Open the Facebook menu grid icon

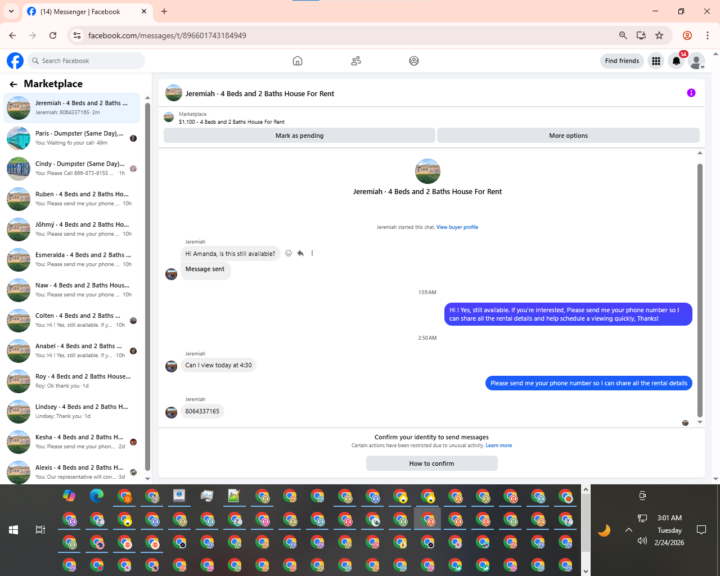click(x=656, y=61)
